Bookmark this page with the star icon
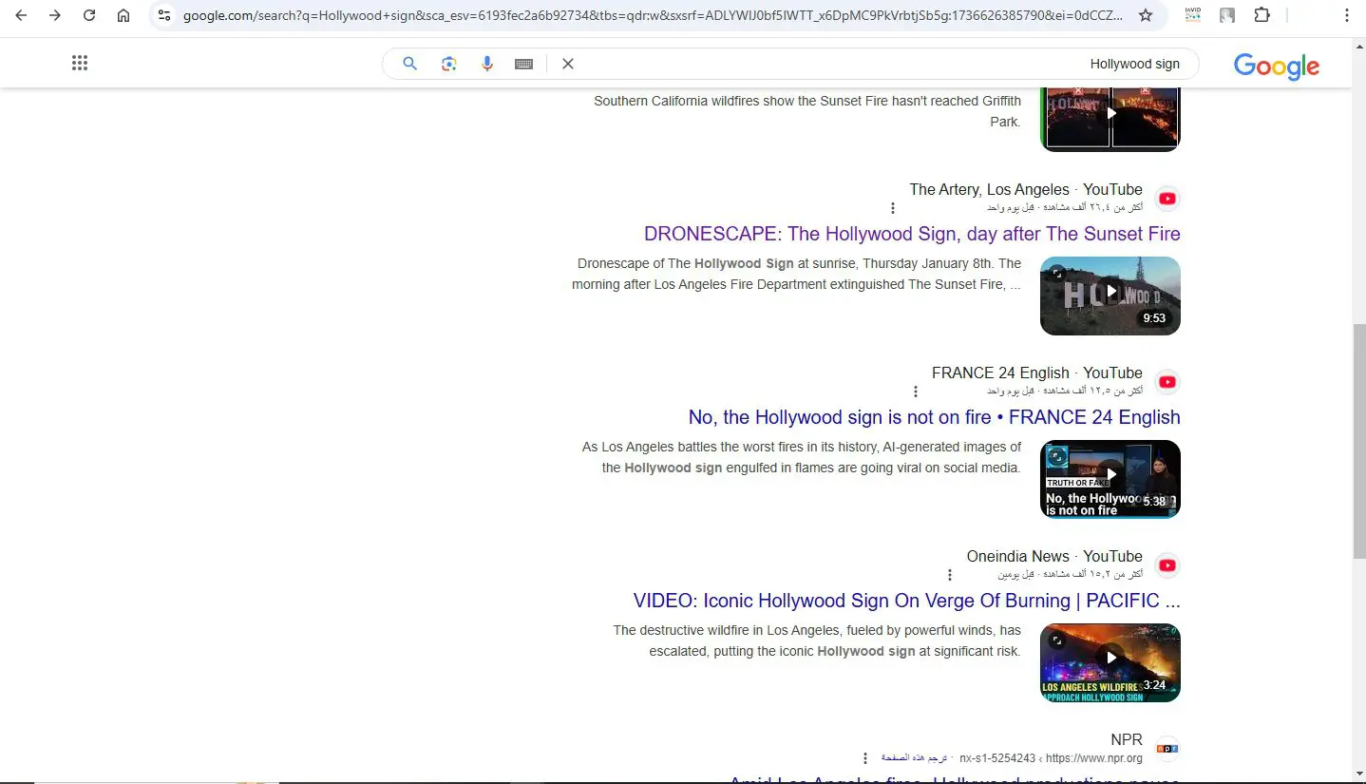Screen dimensions: 1366x784 pos(1146,15)
